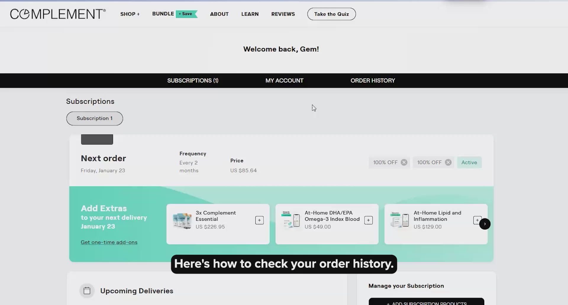
Task: Click the US $226.95 price
Action: (x=210, y=227)
